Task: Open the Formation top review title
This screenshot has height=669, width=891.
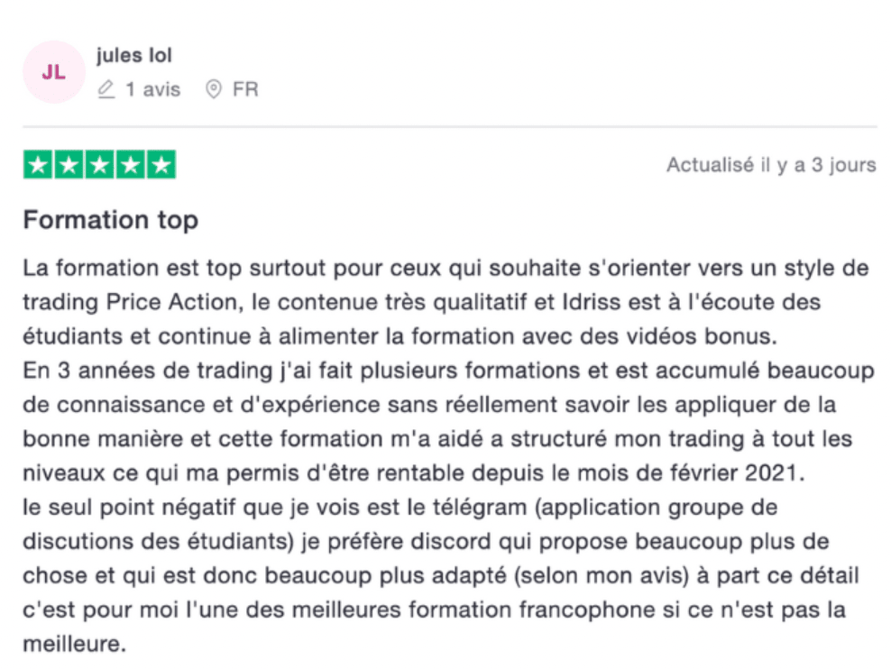Action: click(x=111, y=220)
